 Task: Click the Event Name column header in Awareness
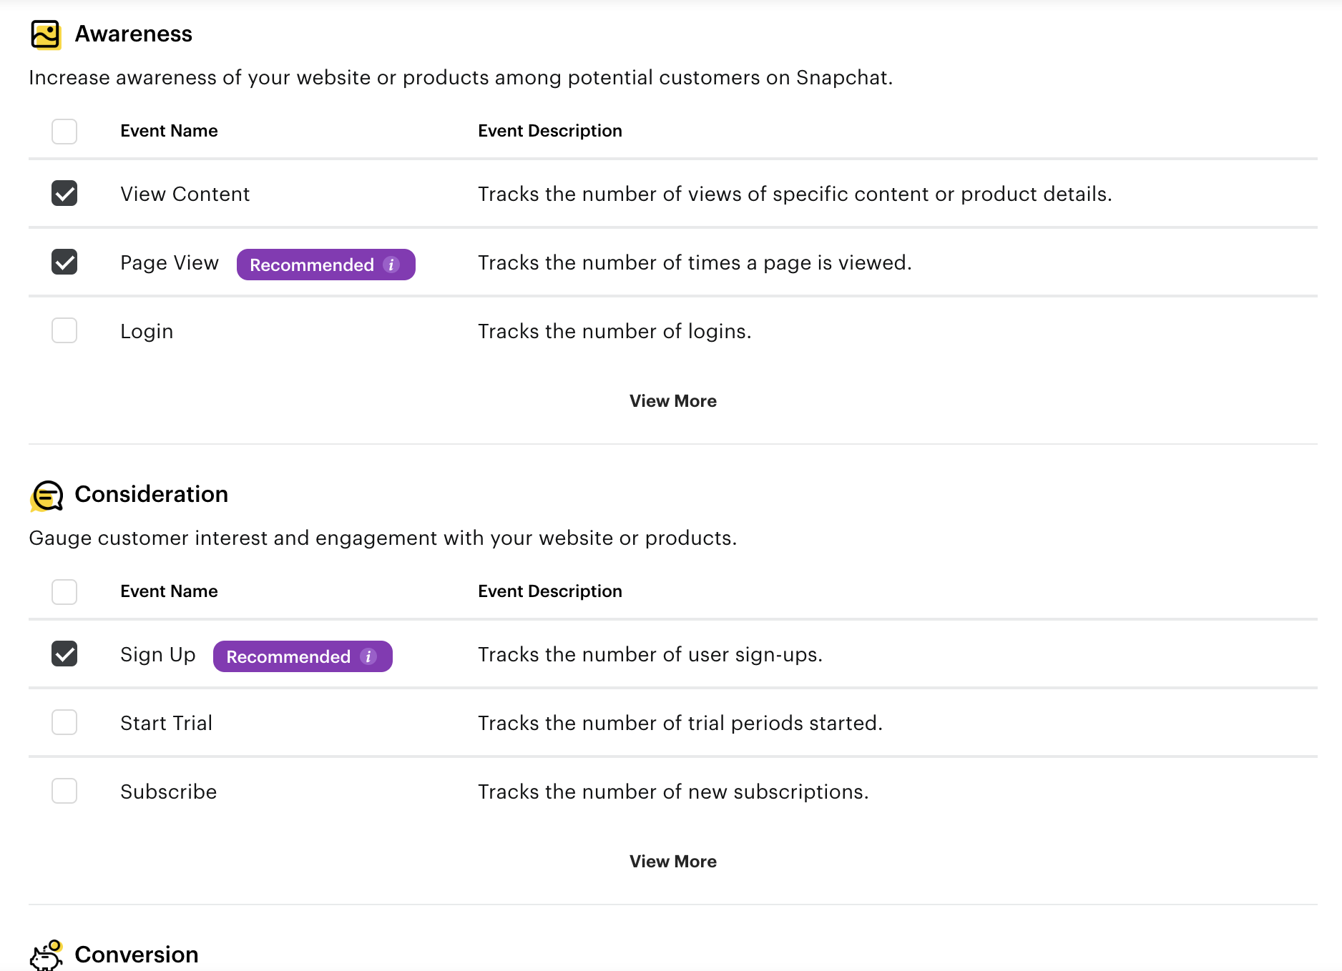pos(169,130)
